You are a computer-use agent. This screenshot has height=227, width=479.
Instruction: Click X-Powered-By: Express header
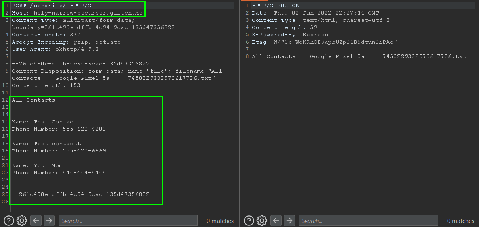(x=290, y=35)
